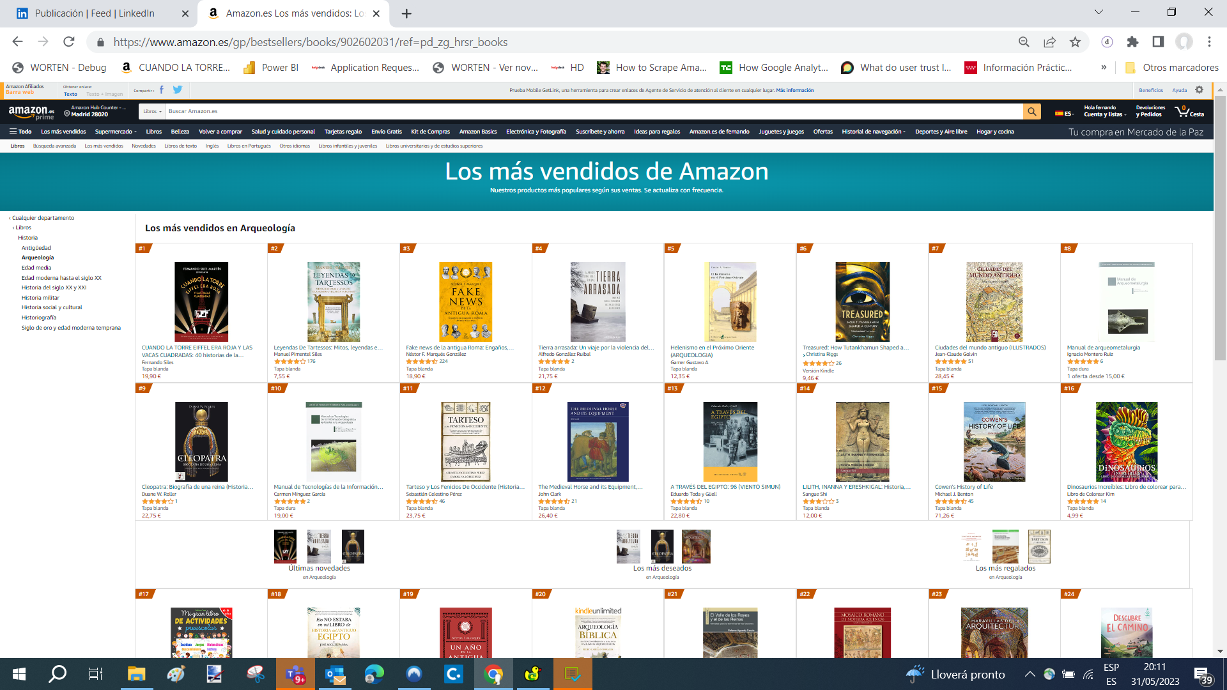Open Últimas novedades en Arqueología
Viewport: 1227px width, 690px height.
[319, 568]
